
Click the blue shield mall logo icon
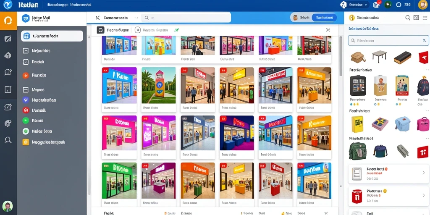[26, 18]
